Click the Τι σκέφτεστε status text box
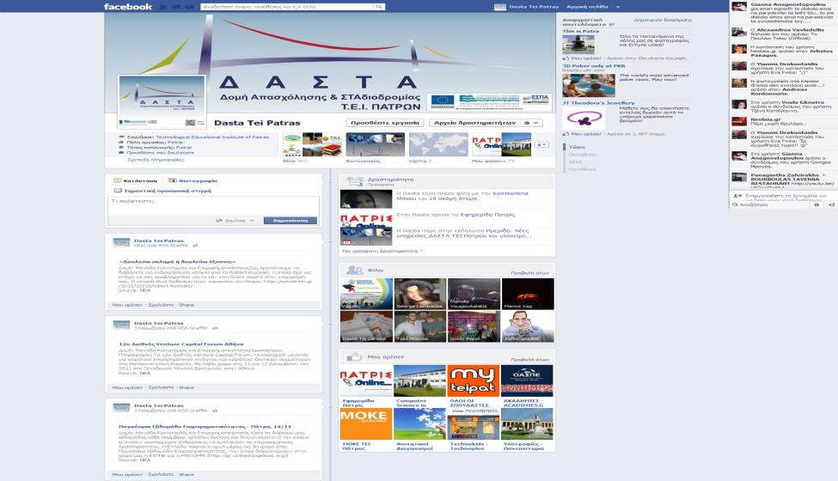Viewport: 838px width, 481px height. (x=213, y=205)
